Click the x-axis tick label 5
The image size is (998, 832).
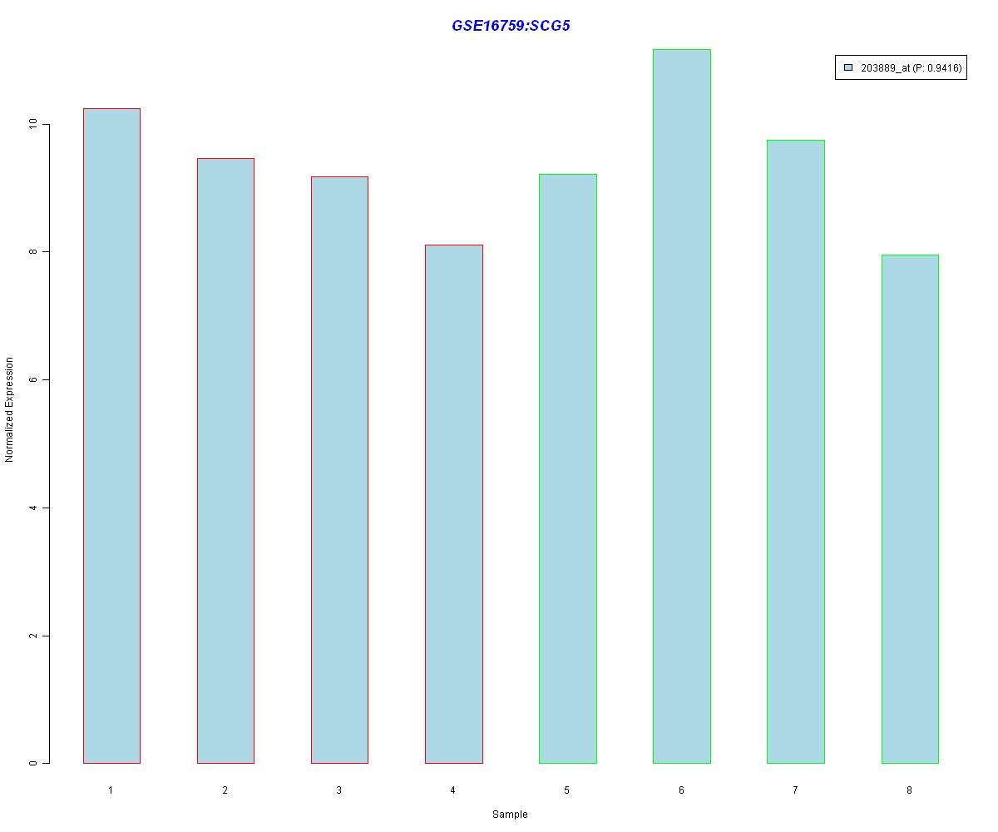[567, 790]
